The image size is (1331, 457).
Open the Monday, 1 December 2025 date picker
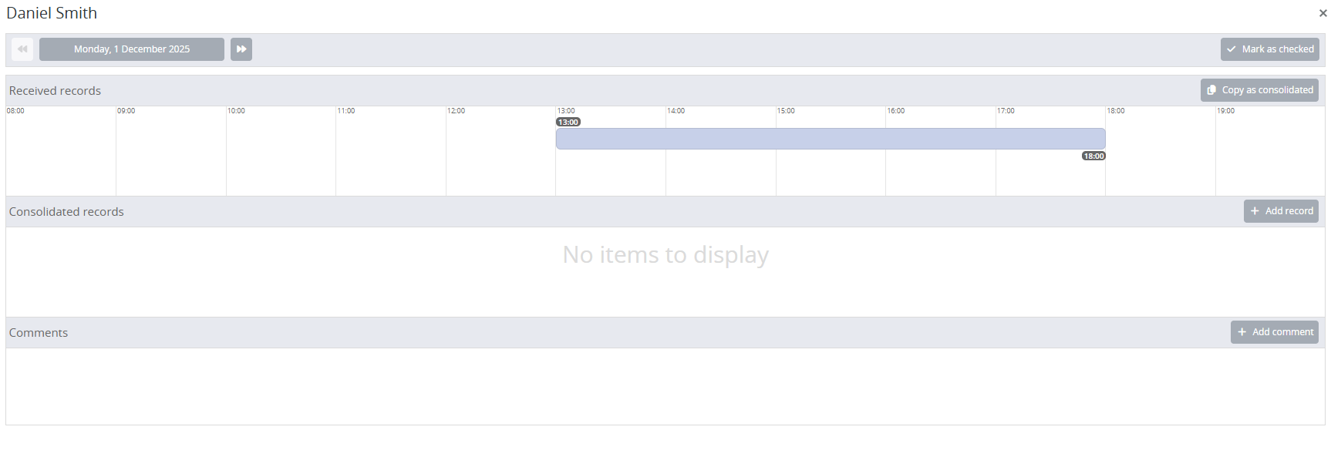(132, 49)
